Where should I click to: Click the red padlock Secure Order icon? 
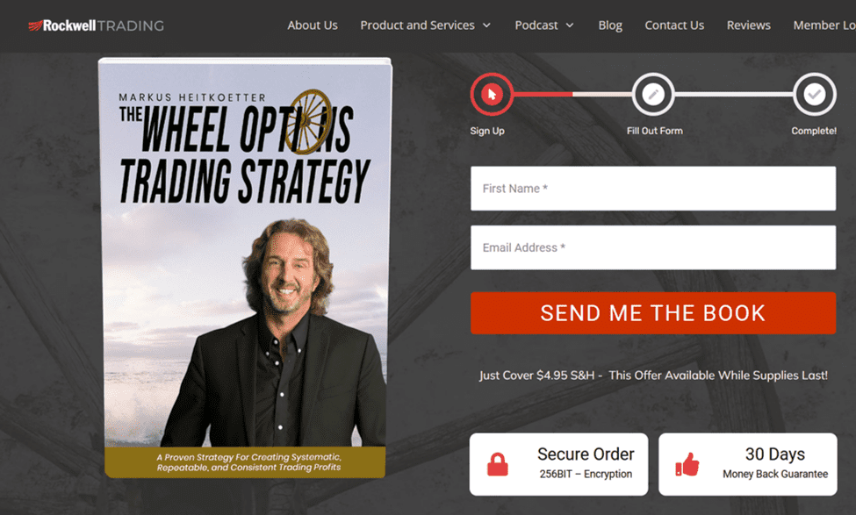pyautogui.click(x=497, y=464)
